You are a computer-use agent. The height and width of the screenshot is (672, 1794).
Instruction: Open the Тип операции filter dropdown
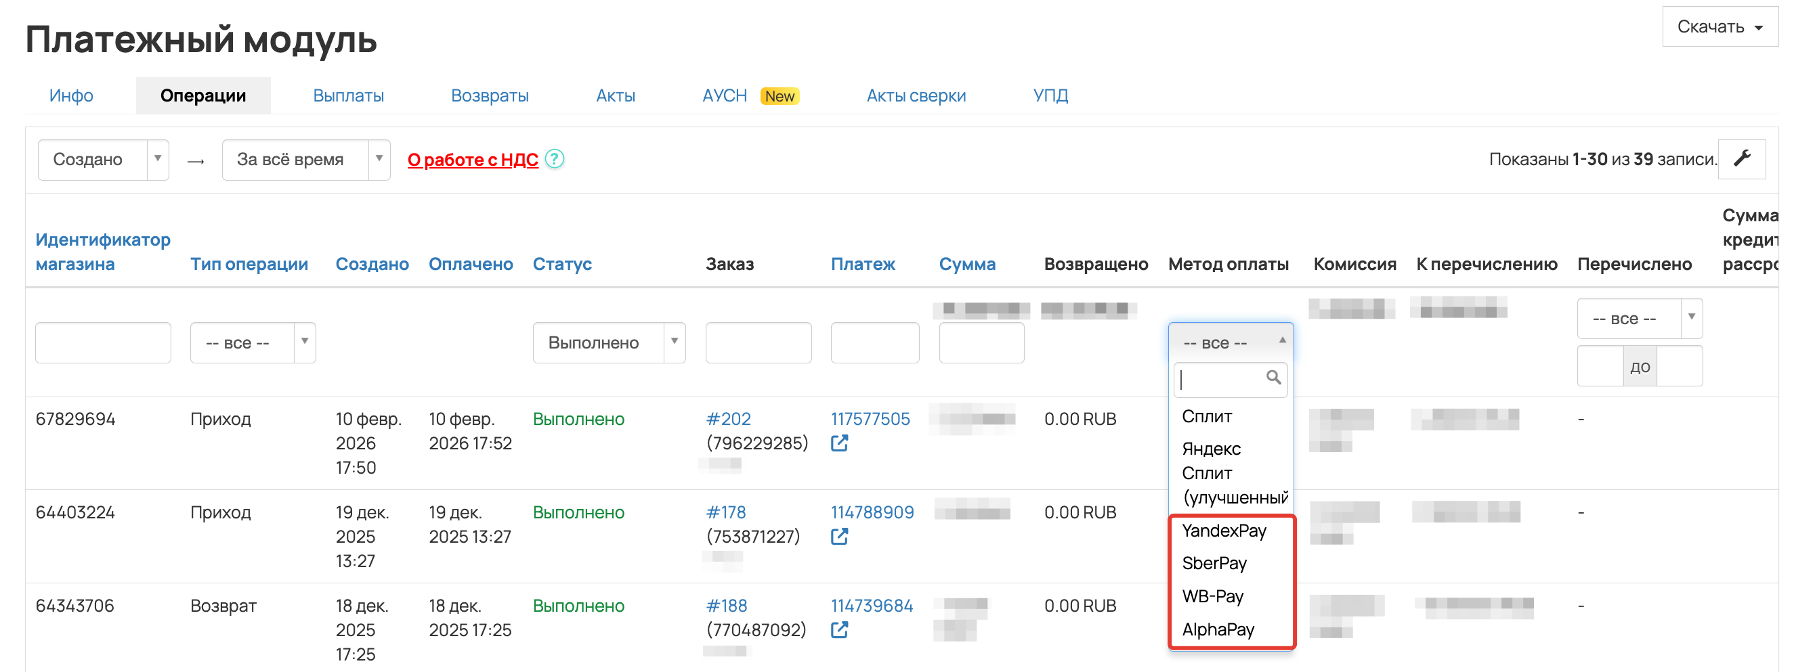[x=252, y=343]
